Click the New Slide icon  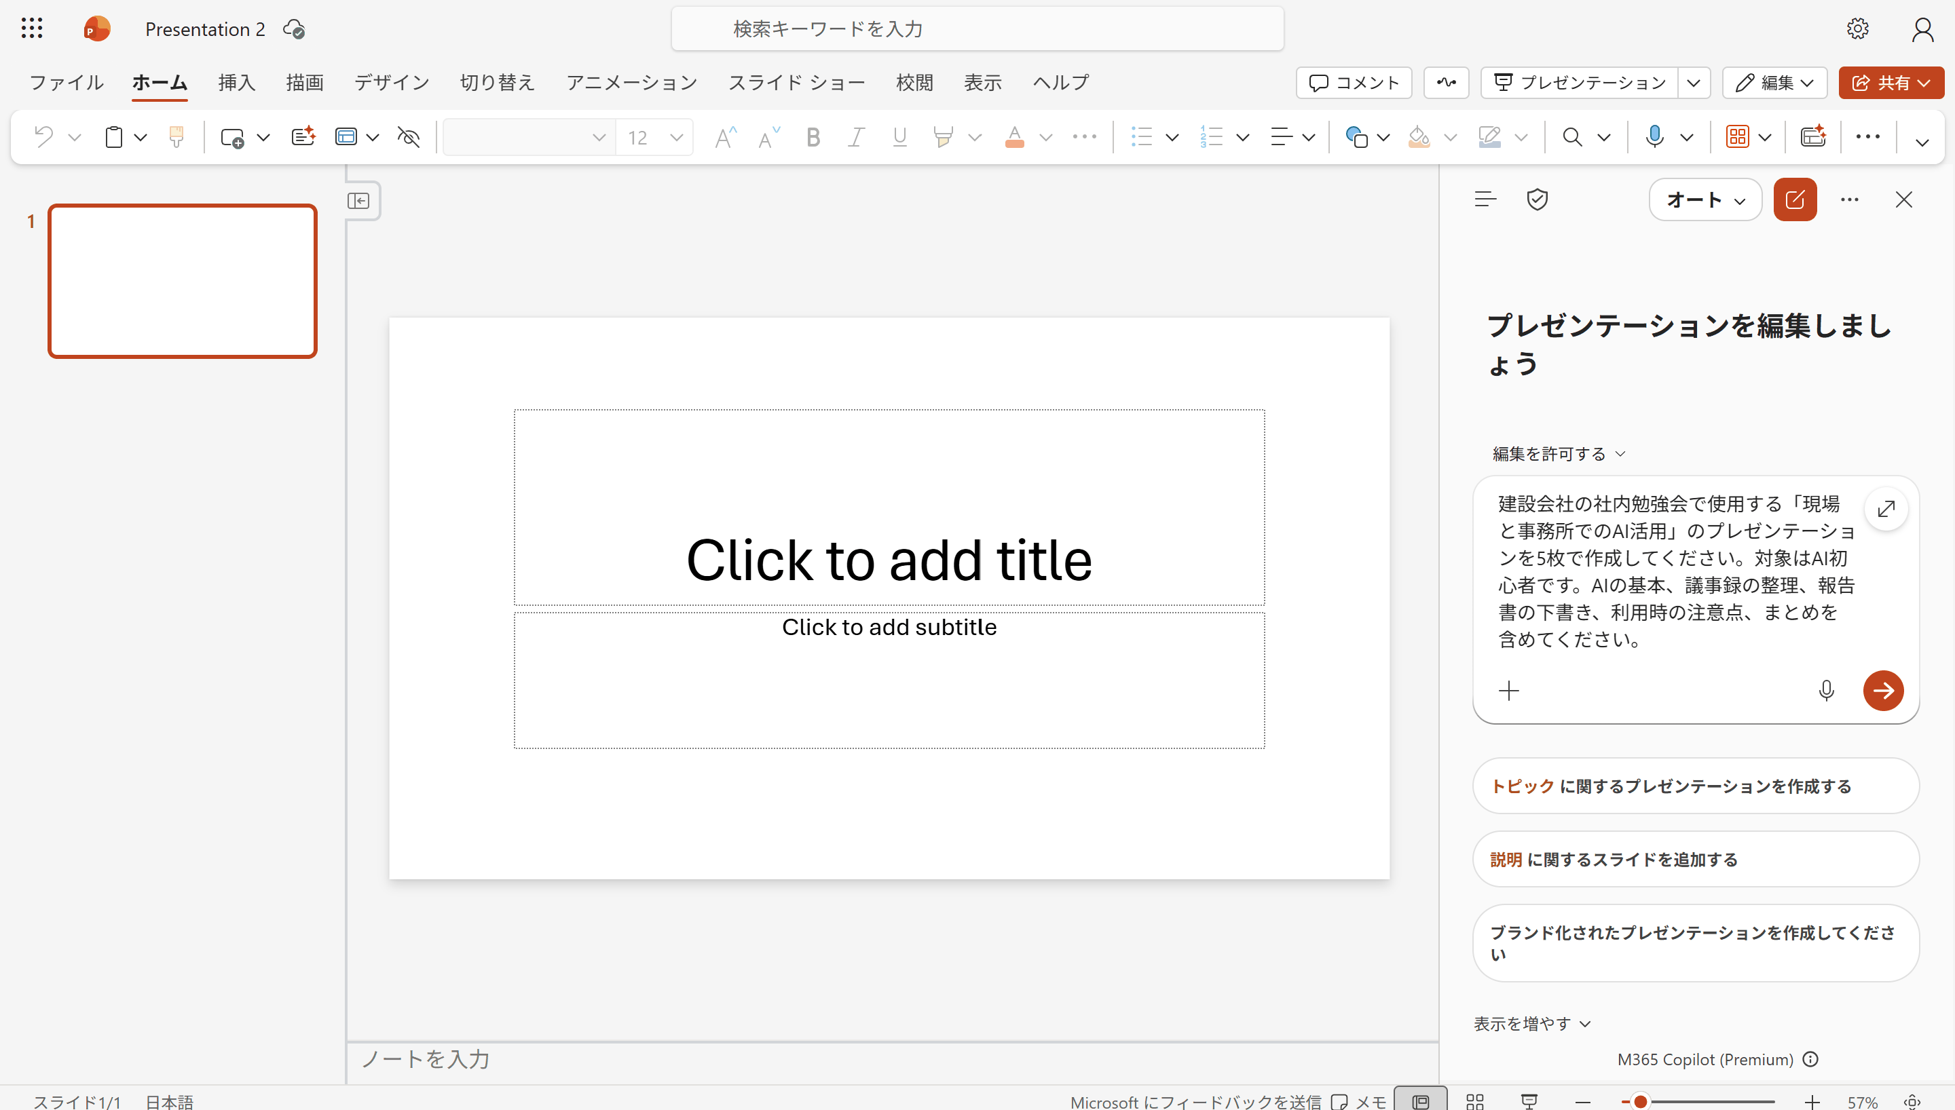tap(231, 137)
